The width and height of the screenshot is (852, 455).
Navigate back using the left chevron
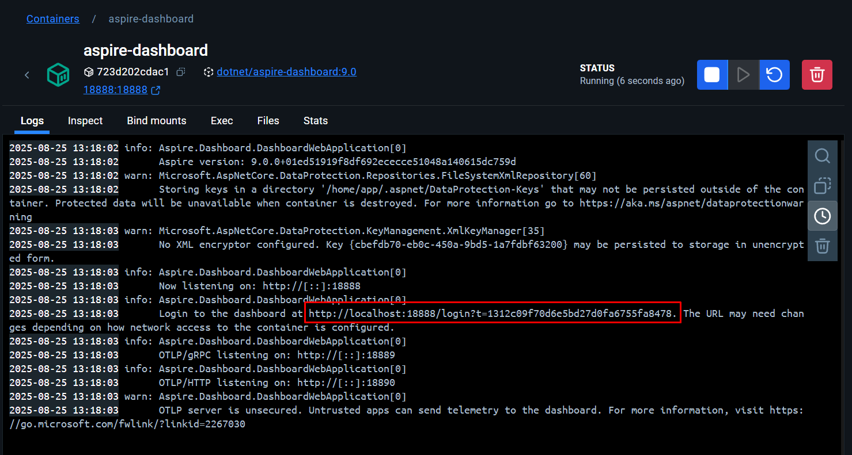pos(26,74)
